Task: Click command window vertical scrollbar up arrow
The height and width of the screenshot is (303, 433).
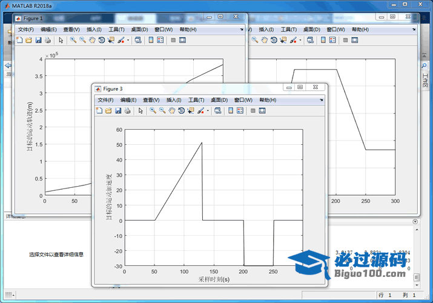Action: pos(417,230)
